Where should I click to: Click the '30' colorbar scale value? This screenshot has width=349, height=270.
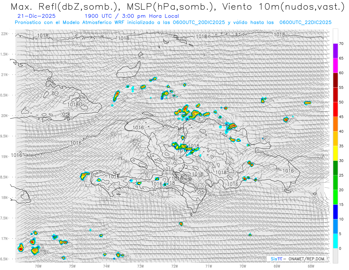tap(341, 161)
